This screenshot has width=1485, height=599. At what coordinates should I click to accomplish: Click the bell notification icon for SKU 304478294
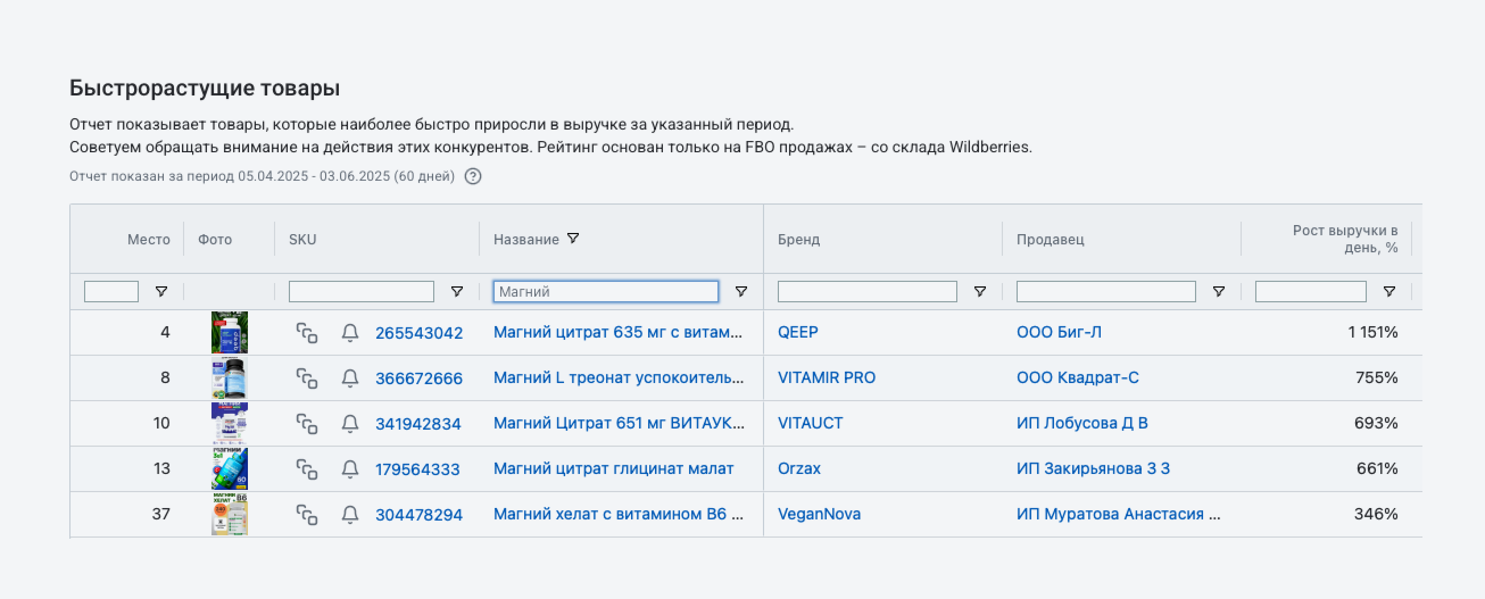pyautogui.click(x=350, y=514)
